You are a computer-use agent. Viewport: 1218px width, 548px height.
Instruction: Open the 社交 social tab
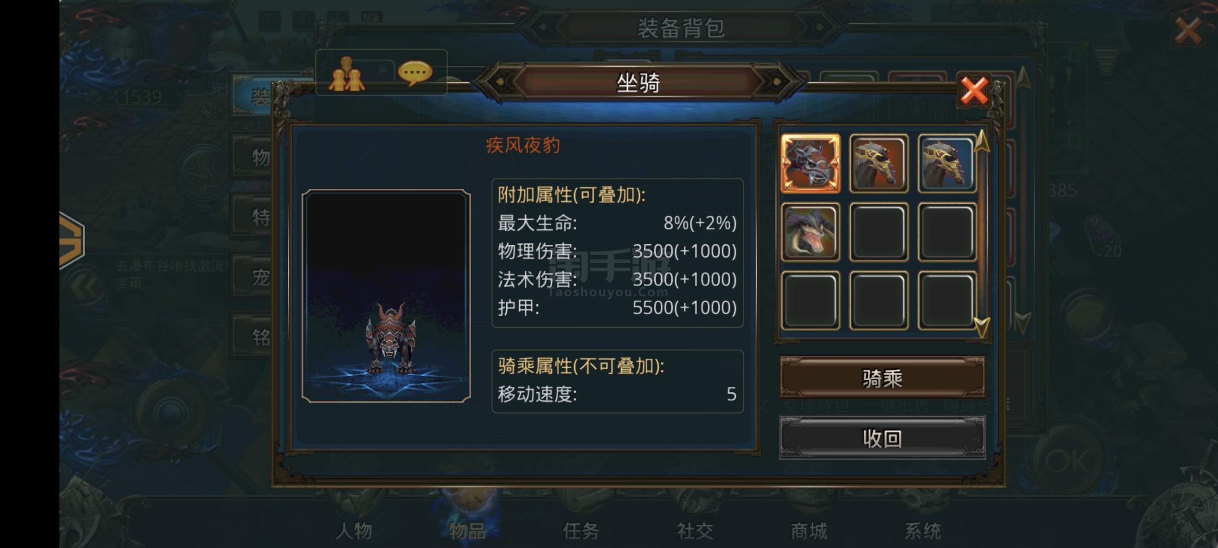point(695,530)
